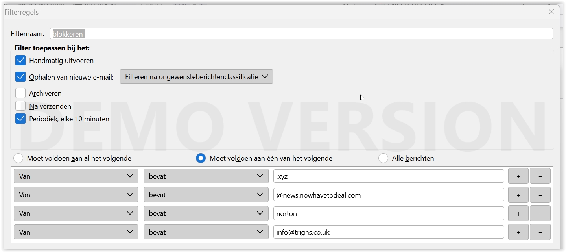Delete the info@trigns.co.uk rule row
The image size is (566, 252).
point(540,232)
